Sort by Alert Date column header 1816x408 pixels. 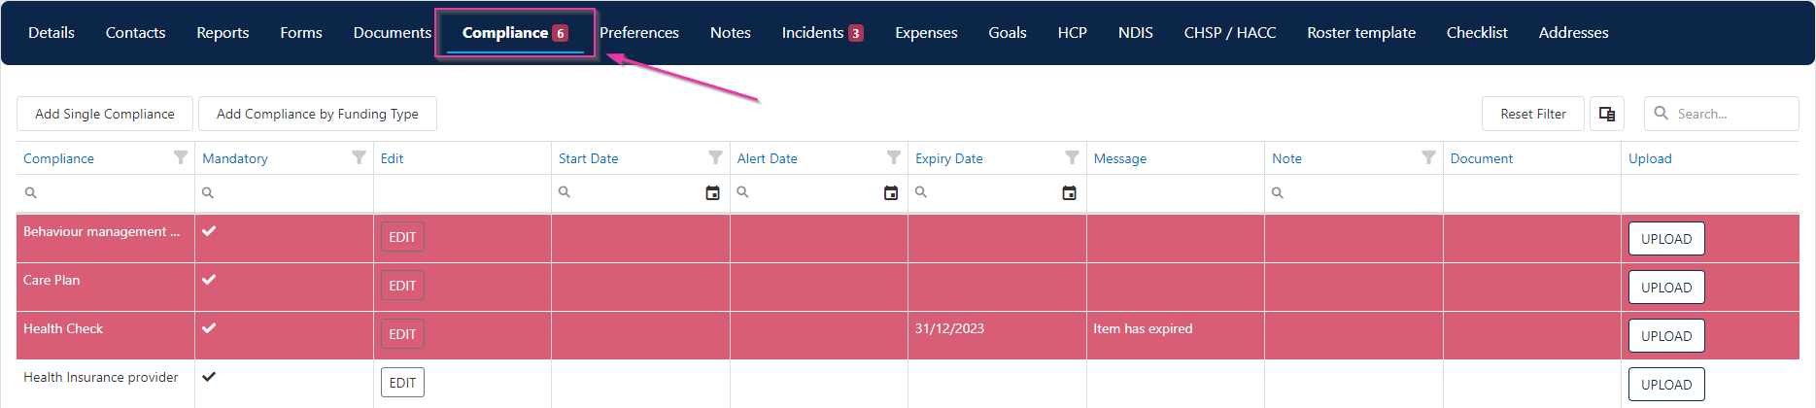point(768,158)
